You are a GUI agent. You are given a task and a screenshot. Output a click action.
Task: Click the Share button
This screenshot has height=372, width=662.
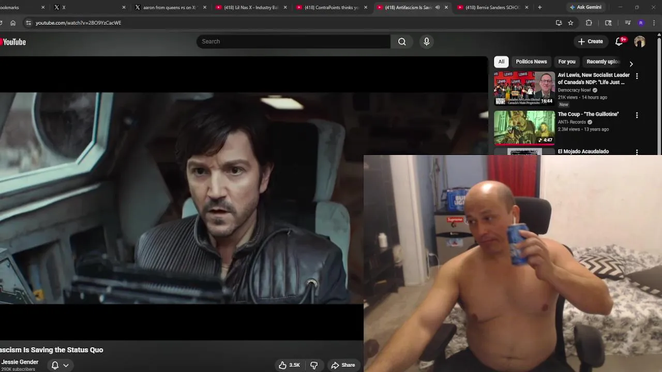pyautogui.click(x=343, y=365)
